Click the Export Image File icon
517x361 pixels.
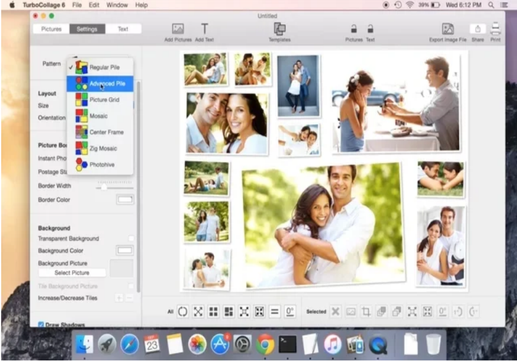tap(448, 29)
